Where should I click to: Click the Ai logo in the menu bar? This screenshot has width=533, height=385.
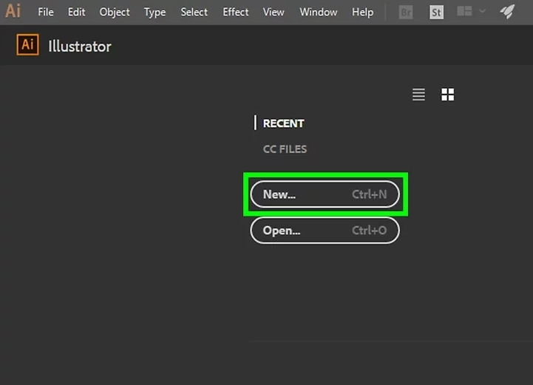coord(13,11)
